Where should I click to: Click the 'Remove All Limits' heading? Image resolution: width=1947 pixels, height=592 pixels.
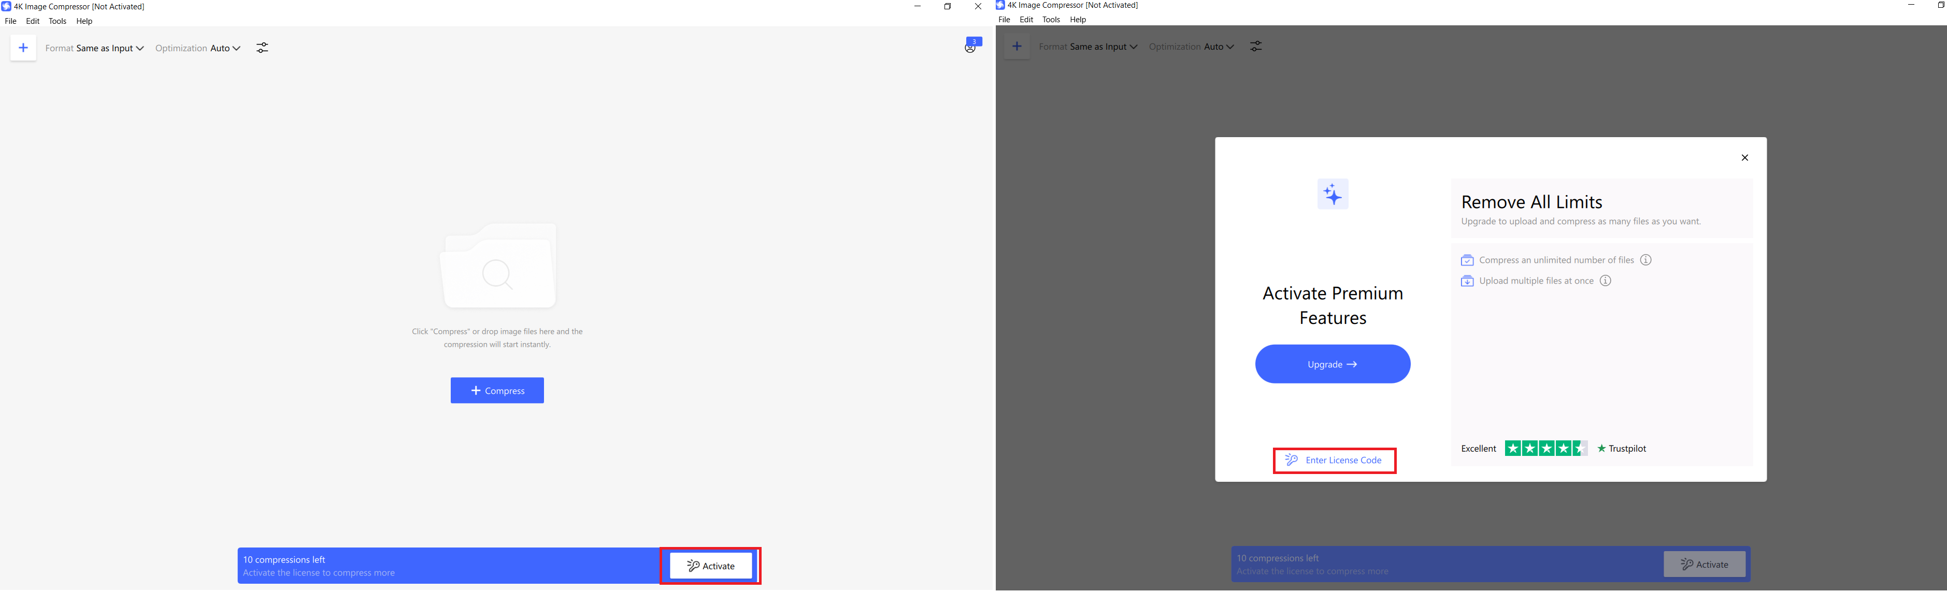click(x=1532, y=202)
